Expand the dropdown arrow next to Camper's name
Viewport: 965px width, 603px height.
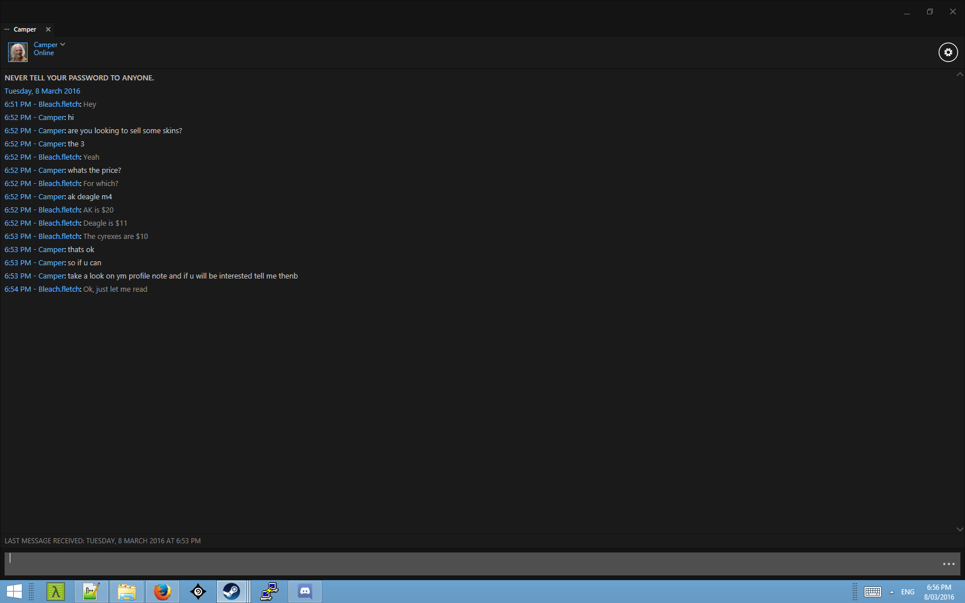(x=63, y=44)
